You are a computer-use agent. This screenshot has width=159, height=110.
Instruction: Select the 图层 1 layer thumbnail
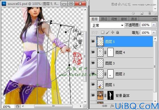[x=100, y=85]
